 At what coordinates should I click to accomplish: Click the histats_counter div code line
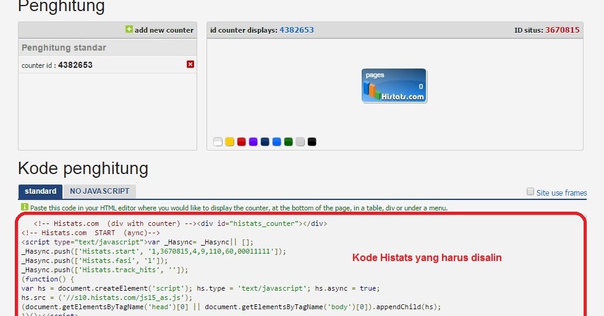pyautogui.click(x=181, y=223)
